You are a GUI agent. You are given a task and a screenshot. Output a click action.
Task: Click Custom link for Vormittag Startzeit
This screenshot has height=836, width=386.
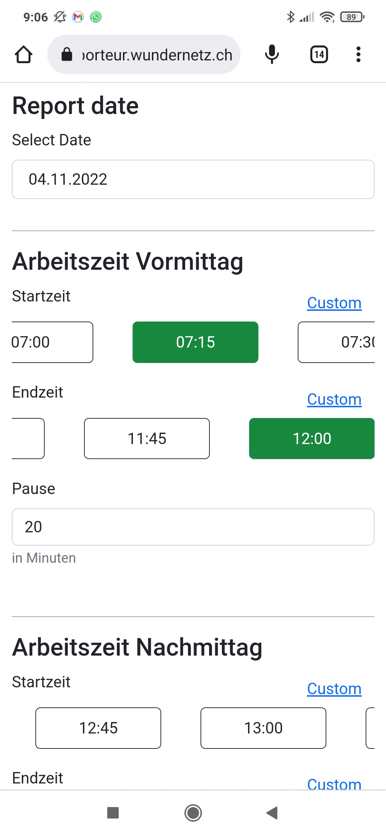pos(334,303)
